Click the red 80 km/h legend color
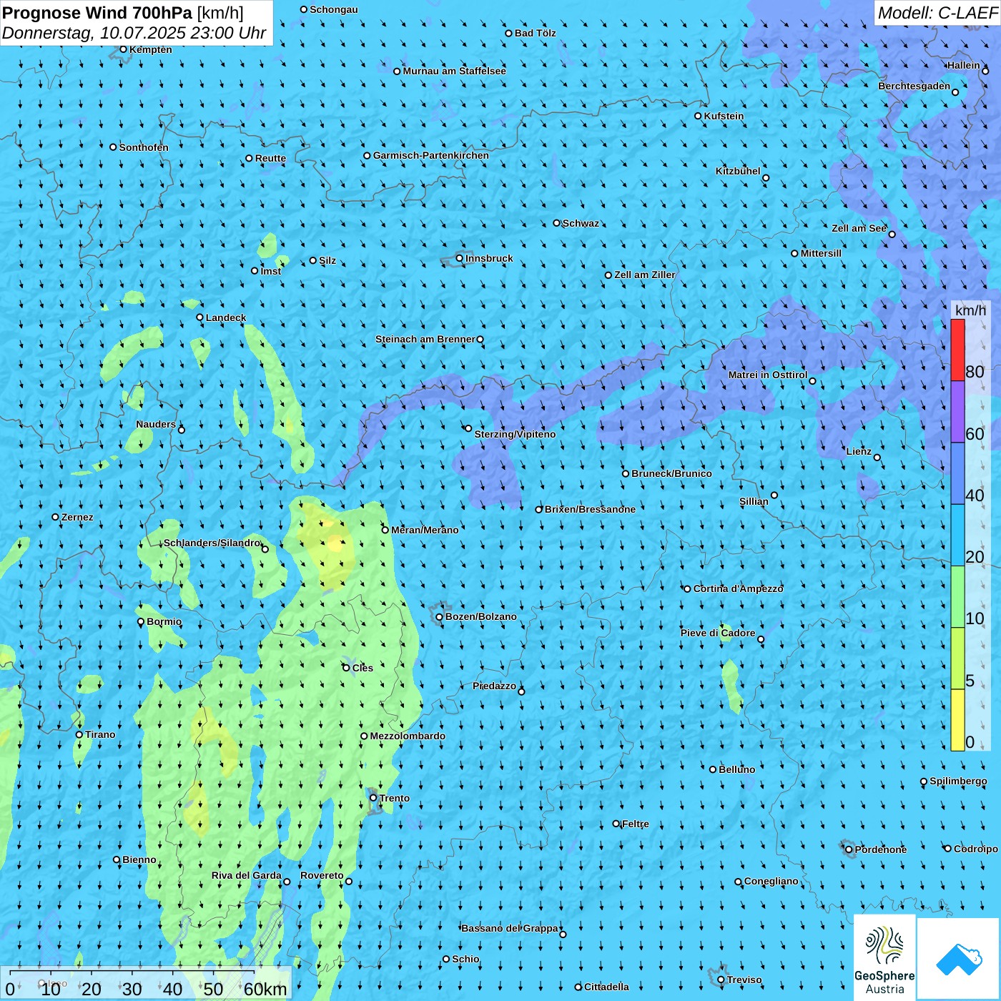The width and height of the screenshot is (1001, 1001). pyautogui.click(x=957, y=350)
